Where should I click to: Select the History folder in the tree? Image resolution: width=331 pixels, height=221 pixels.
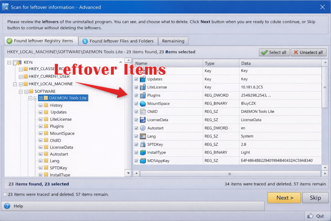tap(56, 105)
